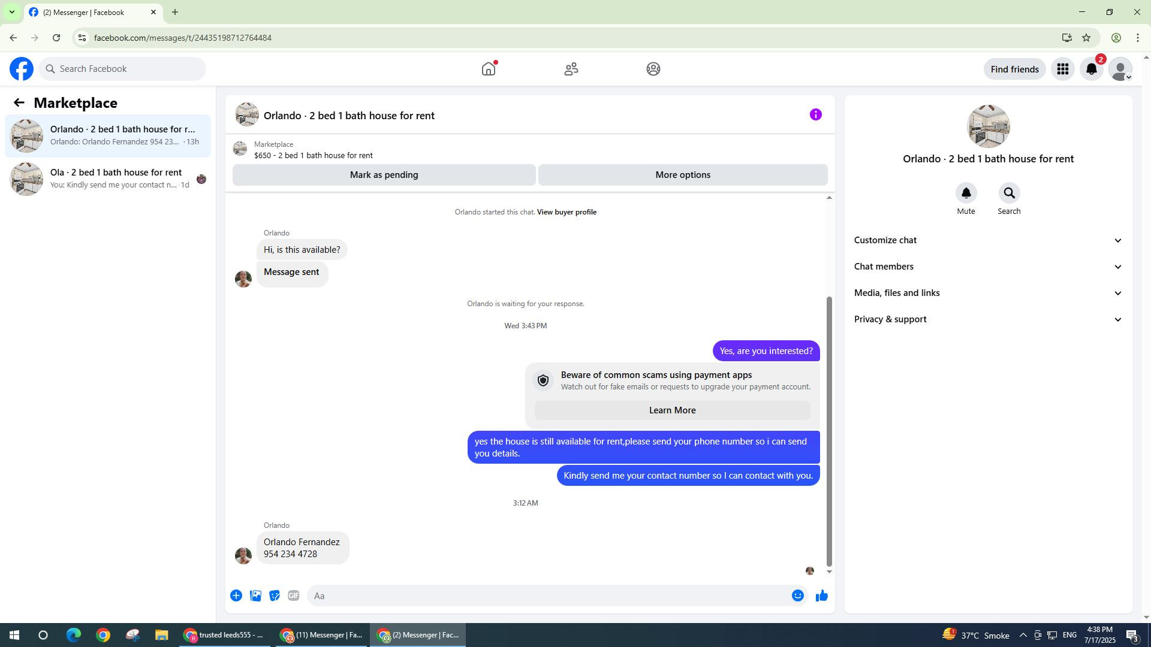Screen dimensions: 1151x647
Task: Click the Mark as pending button
Action: click(384, 175)
